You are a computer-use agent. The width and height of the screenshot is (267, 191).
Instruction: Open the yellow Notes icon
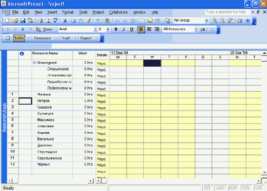150,21
